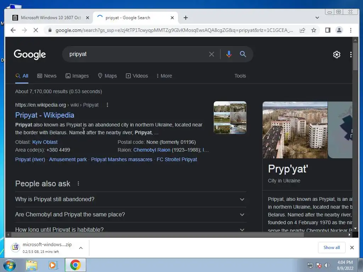Expand "Are Chernobyl and Pripyat the same place?"
The width and height of the screenshot is (363, 272).
[130, 215]
